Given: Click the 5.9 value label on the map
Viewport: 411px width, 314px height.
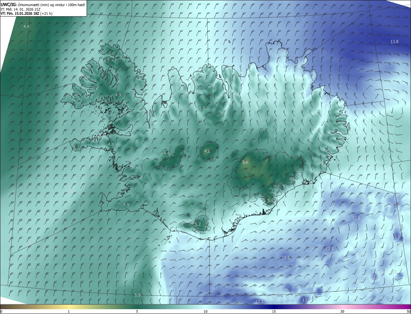Looking at the screenshot, I should point(137,295).
